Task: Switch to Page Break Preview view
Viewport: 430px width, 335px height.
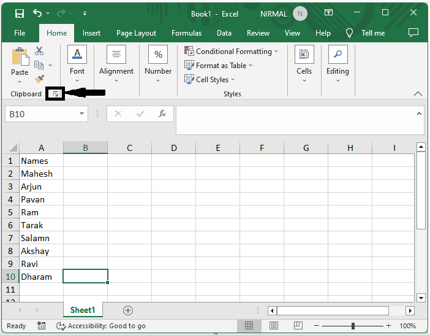Action: tap(298, 326)
